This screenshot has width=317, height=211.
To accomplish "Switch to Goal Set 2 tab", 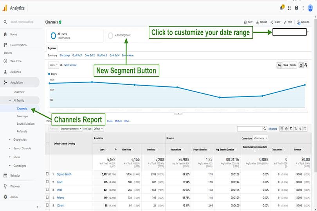I will pos(90,55).
